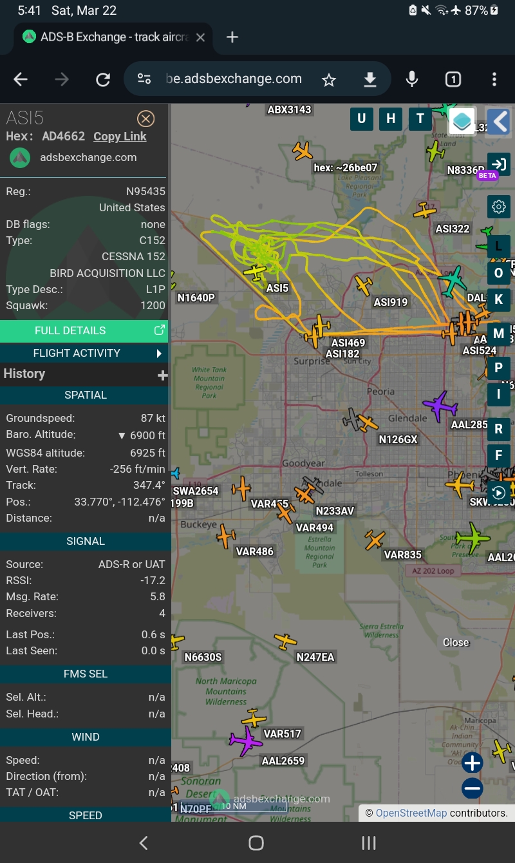The width and height of the screenshot is (515, 863).
Task: Tap the Android home button
Action: [256, 843]
